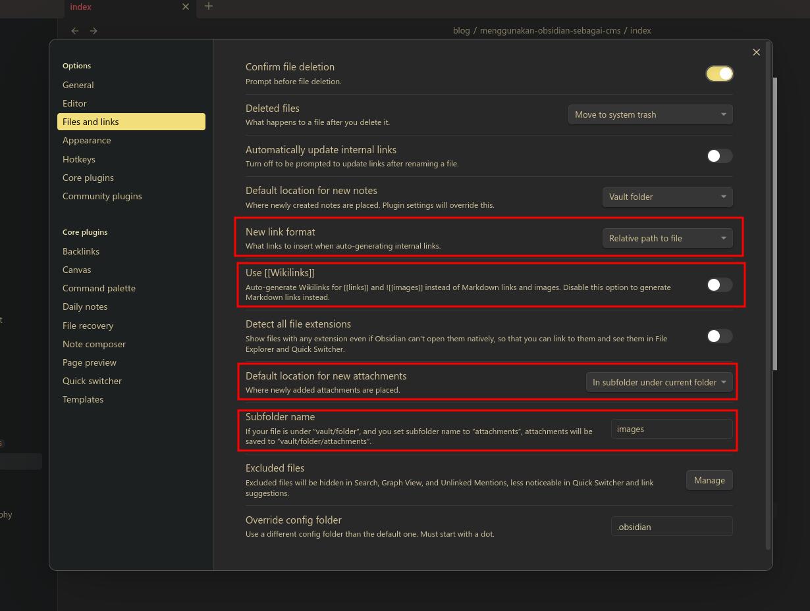Click the Manage excluded files button
The width and height of the screenshot is (810, 611).
(x=709, y=480)
